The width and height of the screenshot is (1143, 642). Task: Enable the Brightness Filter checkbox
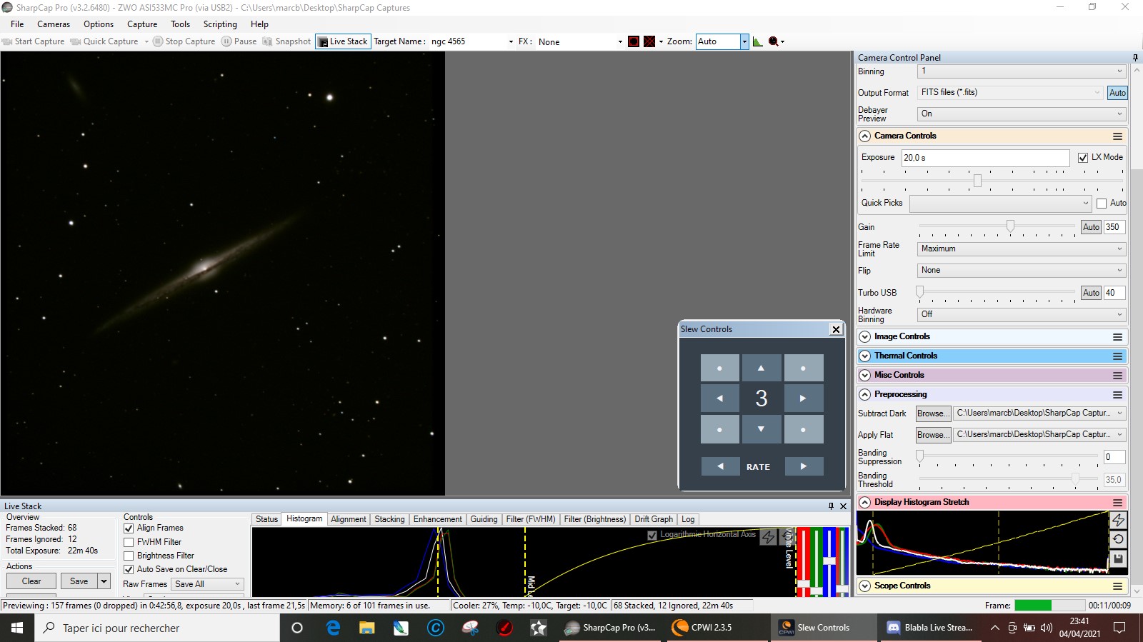click(129, 556)
